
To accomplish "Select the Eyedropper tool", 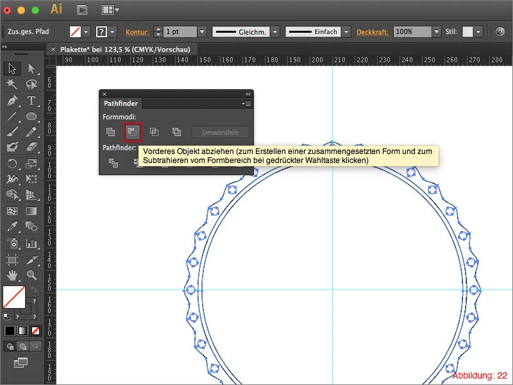I will click(x=12, y=227).
